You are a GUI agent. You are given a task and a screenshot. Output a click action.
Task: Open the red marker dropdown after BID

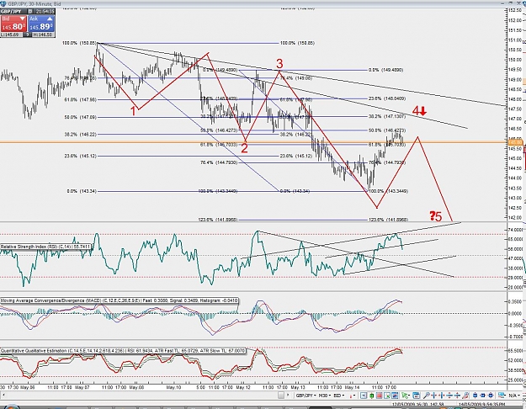pos(353,396)
